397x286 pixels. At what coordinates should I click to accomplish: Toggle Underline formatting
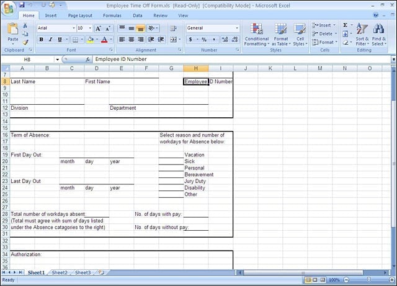(60, 40)
